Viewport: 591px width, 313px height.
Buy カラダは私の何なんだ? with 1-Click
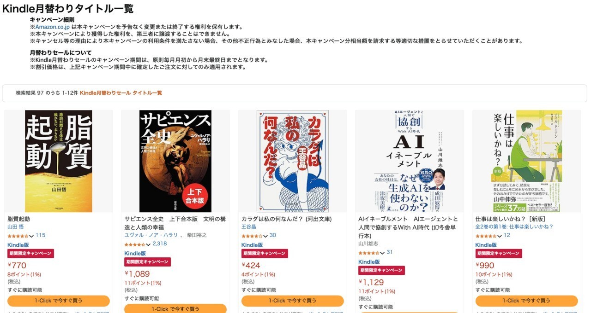[x=293, y=301]
